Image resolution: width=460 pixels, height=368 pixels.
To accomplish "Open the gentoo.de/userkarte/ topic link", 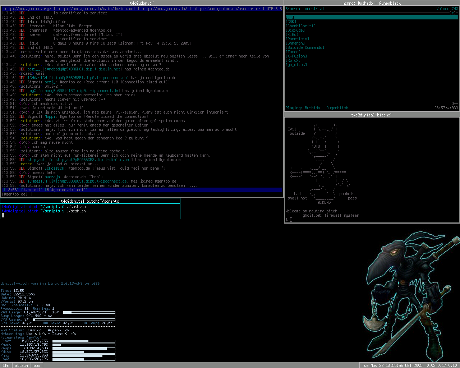I will [227, 9].
